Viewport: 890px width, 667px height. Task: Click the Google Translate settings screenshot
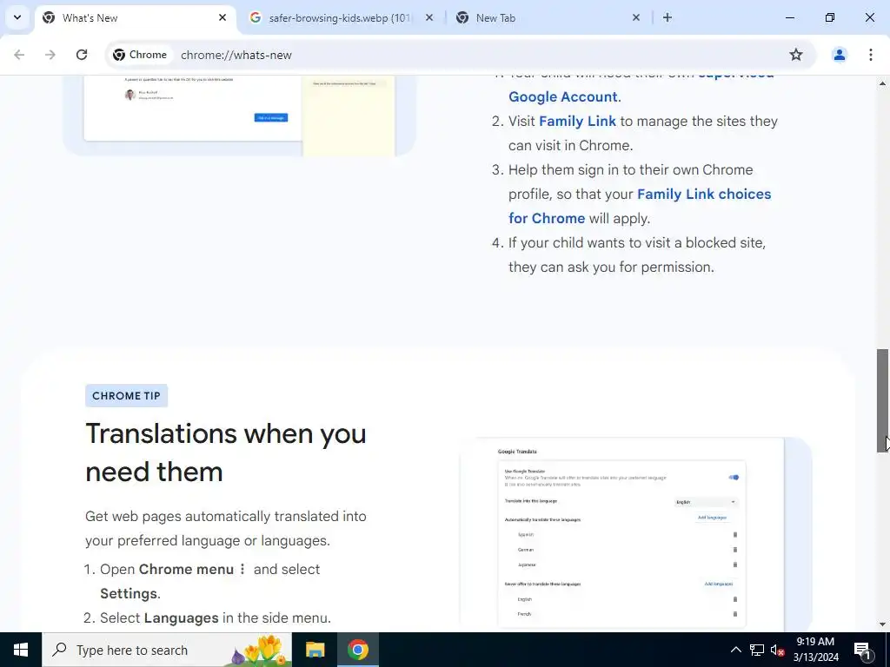pos(635,533)
